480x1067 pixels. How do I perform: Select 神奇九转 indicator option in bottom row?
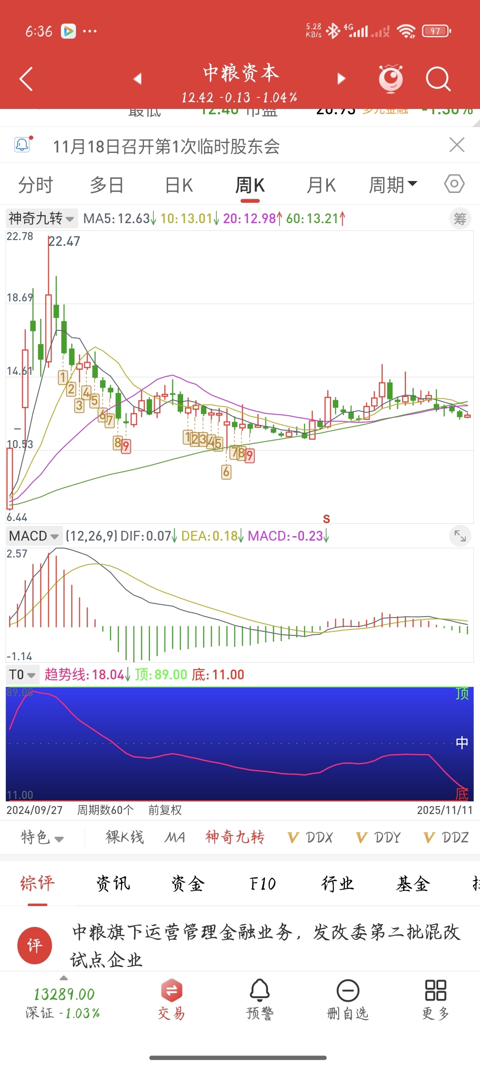point(235,838)
